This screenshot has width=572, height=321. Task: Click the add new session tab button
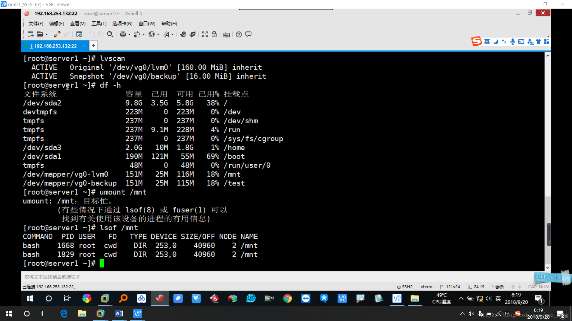tap(94, 46)
